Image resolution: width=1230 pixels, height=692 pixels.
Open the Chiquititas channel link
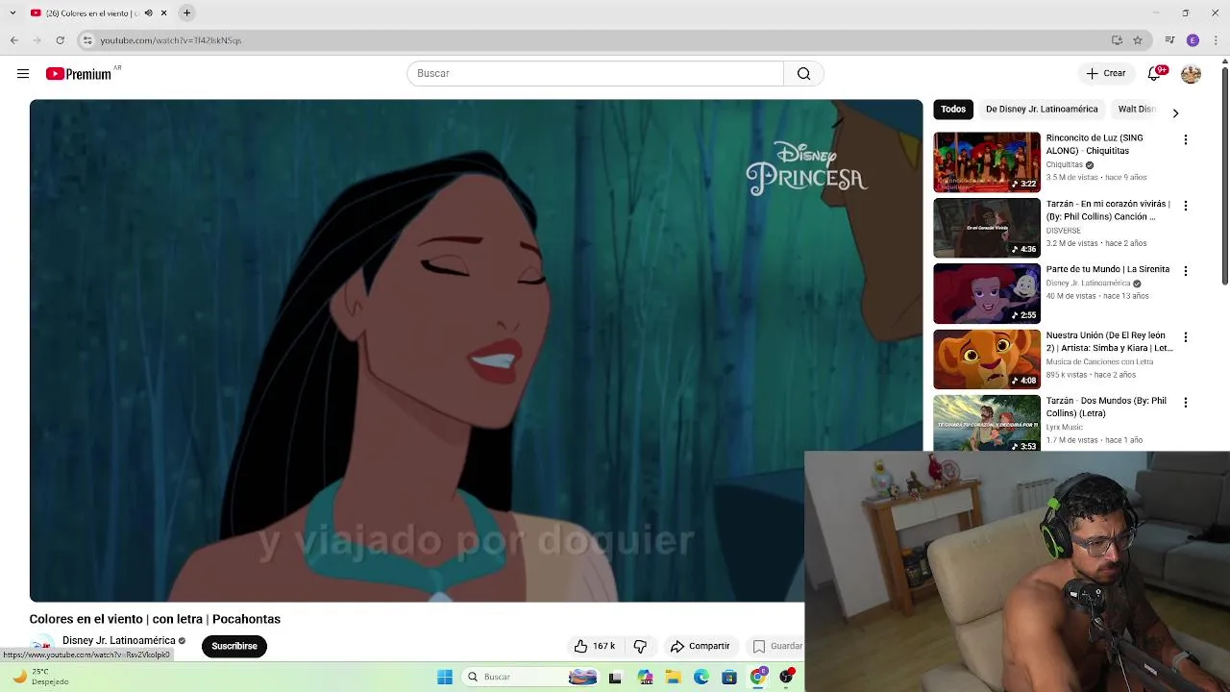1065,164
